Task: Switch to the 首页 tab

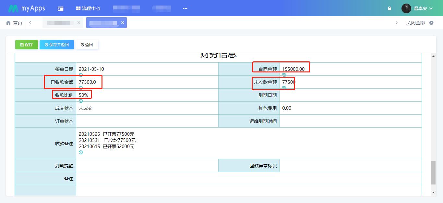Action: click(15, 23)
